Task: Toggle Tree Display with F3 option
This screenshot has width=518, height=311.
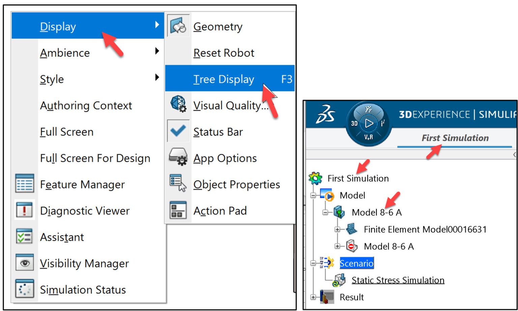Action: (224, 79)
